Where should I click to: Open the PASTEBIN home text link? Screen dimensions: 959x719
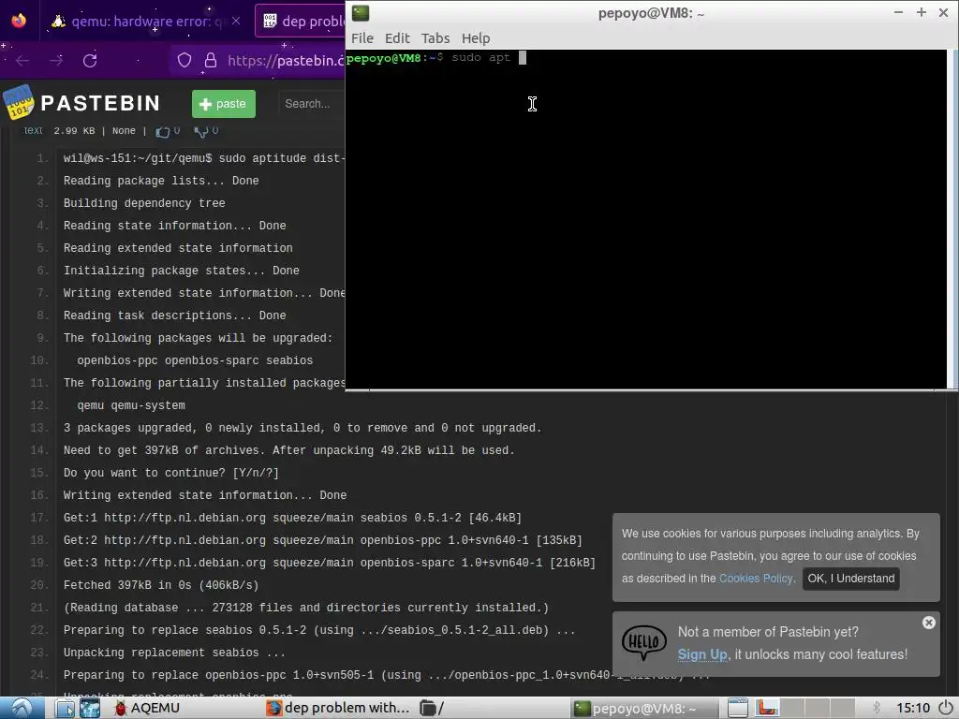[100, 103]
